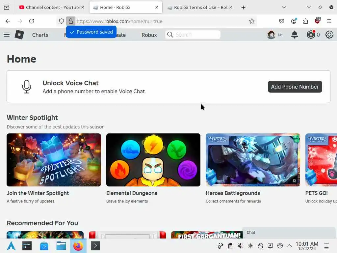Click the 'Recommended For You' section heading
This screenshot has height=253, width=337.
[x=42, y=223]
